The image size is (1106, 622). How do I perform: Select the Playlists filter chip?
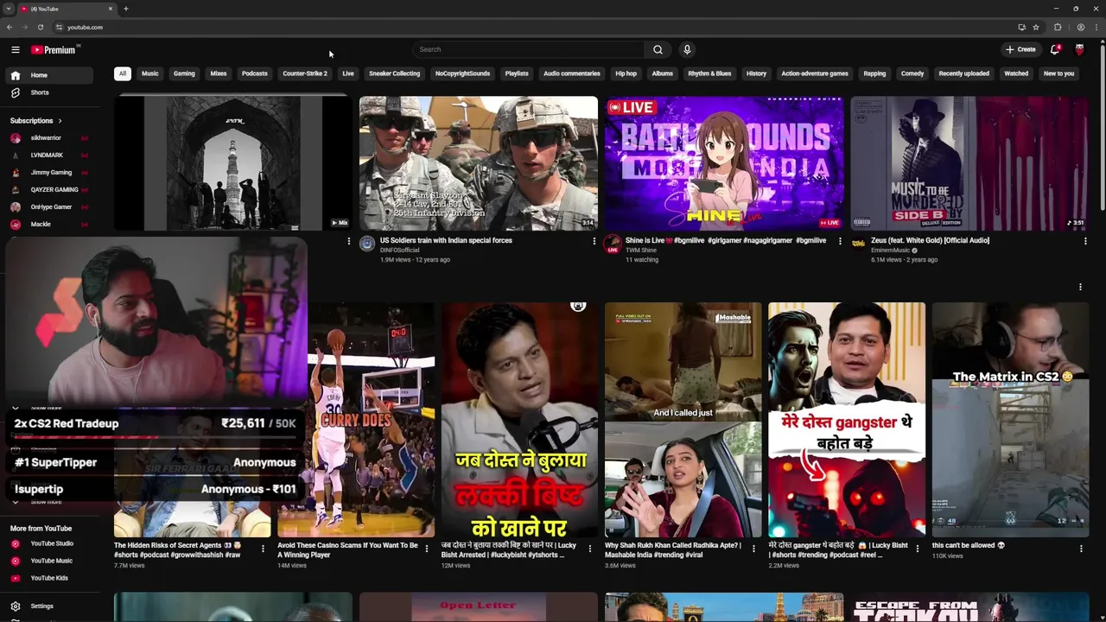point(517,73)
